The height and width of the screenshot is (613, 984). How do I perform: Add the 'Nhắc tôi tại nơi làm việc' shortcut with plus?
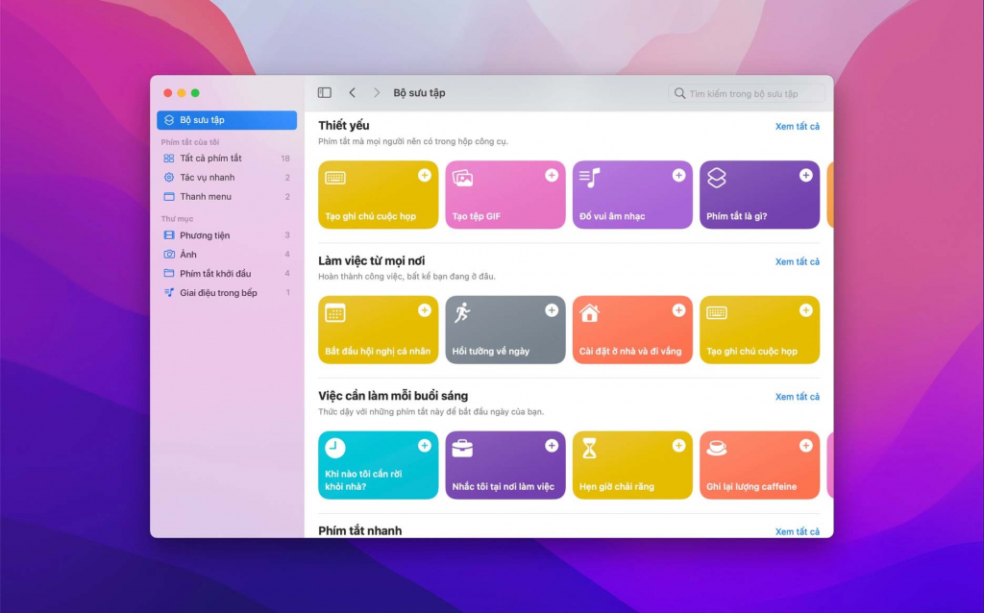click(552, 446)
